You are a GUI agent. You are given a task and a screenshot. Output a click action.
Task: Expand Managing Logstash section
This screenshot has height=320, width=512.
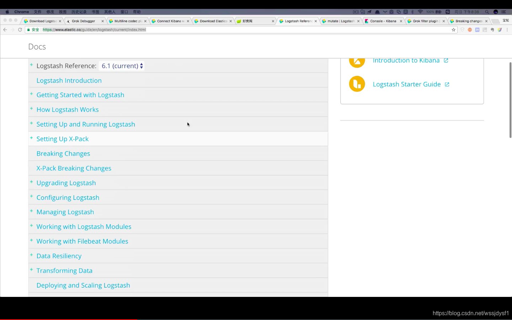[31, 211]
